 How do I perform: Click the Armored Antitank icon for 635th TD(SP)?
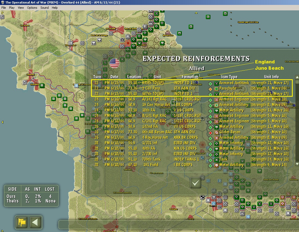tap(216, 83)
